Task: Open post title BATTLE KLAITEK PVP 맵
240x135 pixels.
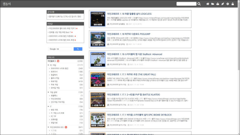Action: [133, 94]
